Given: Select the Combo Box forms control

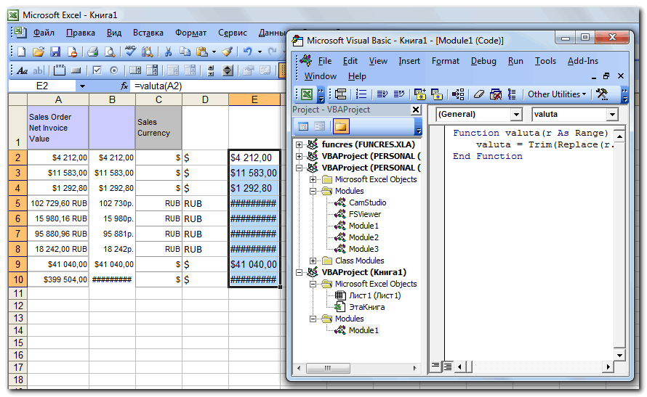Looking at the screenshot, I should (x=152, y=70).
